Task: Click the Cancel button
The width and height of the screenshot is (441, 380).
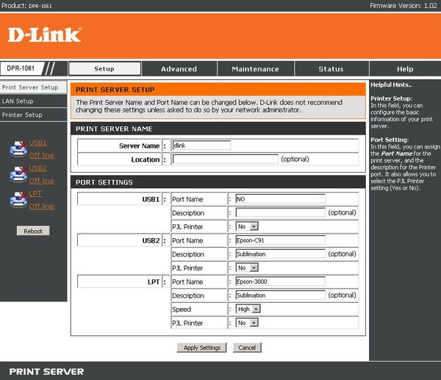Action: click(x=247, y=348)
